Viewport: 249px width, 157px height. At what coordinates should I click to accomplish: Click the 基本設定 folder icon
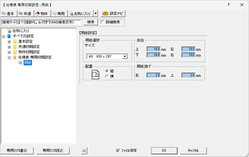pyautogui.click(x=15, y=42)
